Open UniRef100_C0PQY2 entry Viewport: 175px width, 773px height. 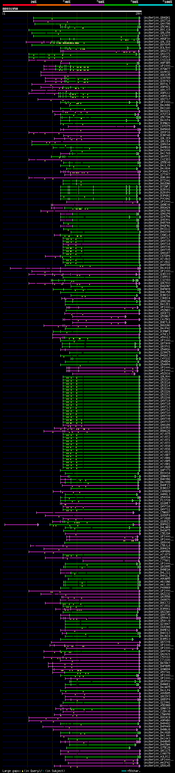click(157, 57)
